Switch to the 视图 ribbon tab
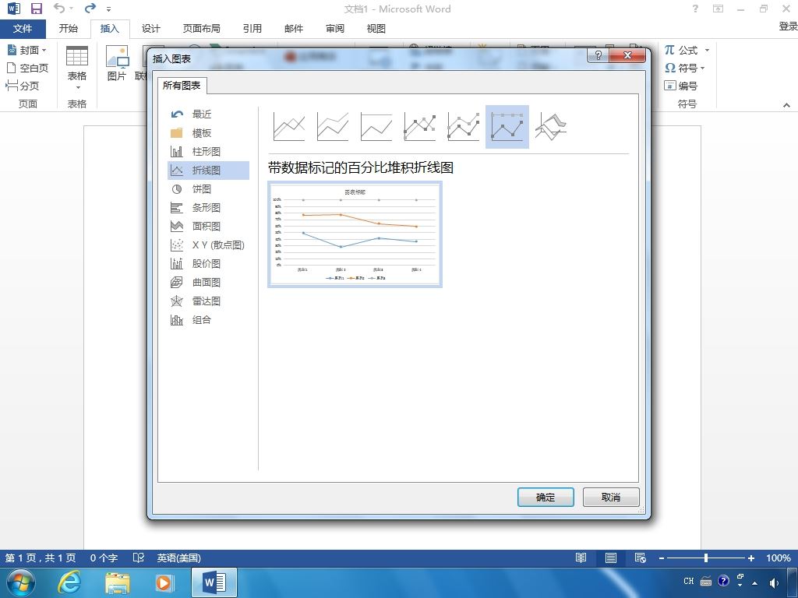Viewport: 798px width, 598px height. [376, 29]
